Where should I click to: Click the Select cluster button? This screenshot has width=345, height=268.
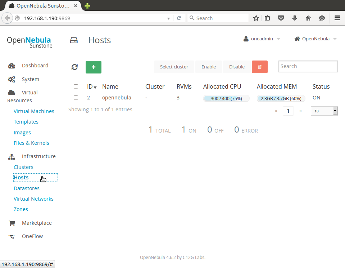[174, 67]
